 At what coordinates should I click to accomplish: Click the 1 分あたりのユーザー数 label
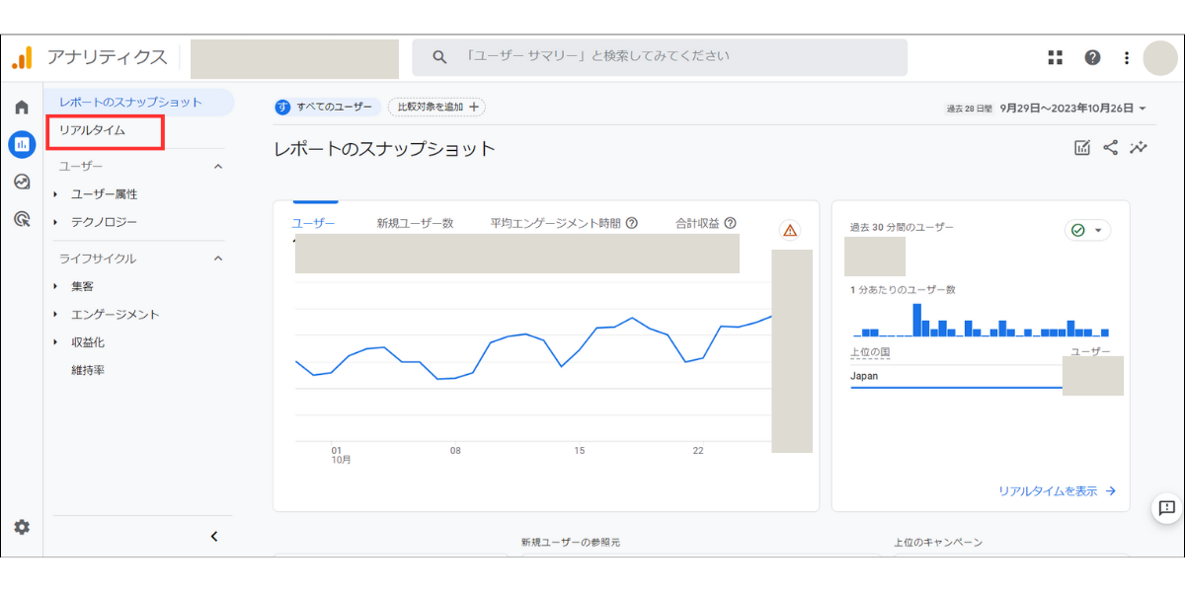click(903, 290)
